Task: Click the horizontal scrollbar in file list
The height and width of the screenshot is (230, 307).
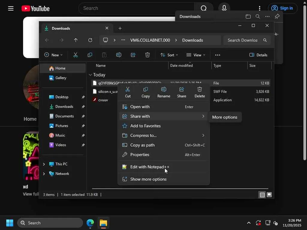Action: pos(180,189)
